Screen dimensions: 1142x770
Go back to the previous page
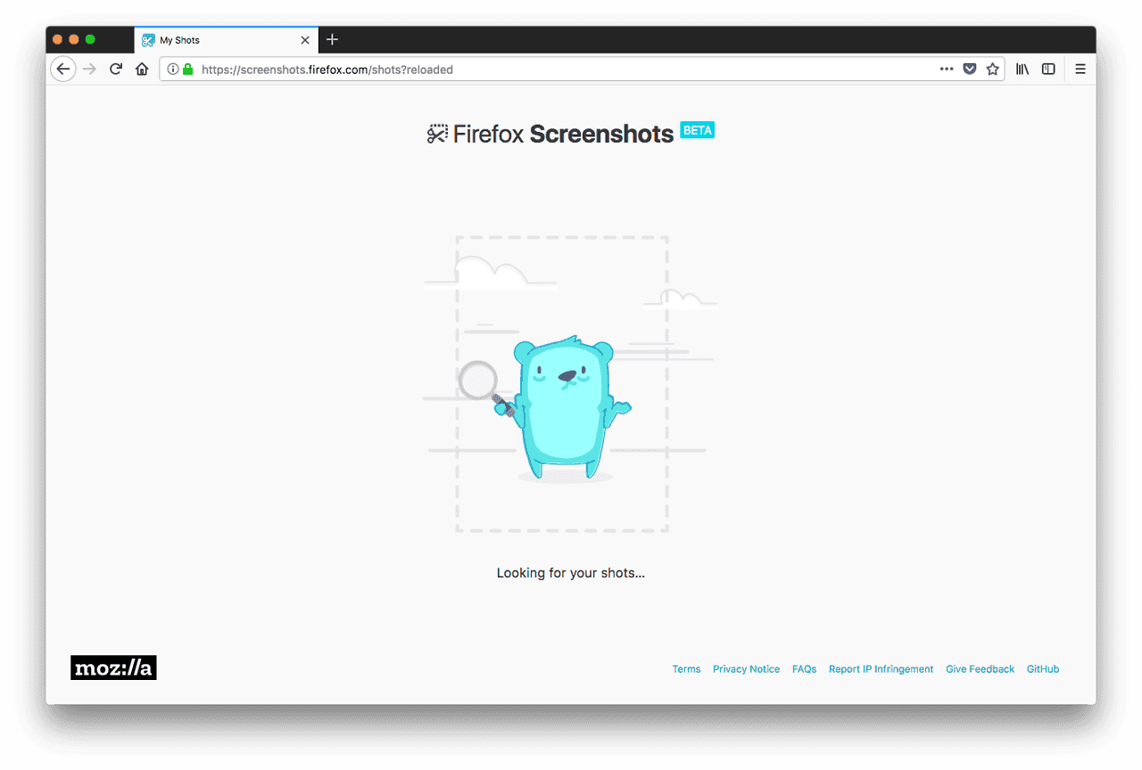click(x=62, y=70)
